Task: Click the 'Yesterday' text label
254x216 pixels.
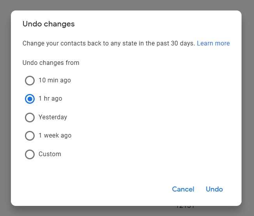Action: [53, 117]
